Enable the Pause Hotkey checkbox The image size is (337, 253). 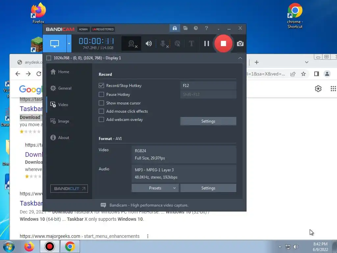coord(101,95)
